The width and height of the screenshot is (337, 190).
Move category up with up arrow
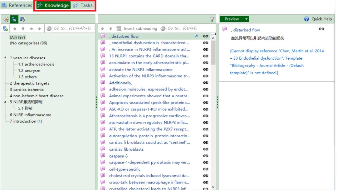click(15, 29)
